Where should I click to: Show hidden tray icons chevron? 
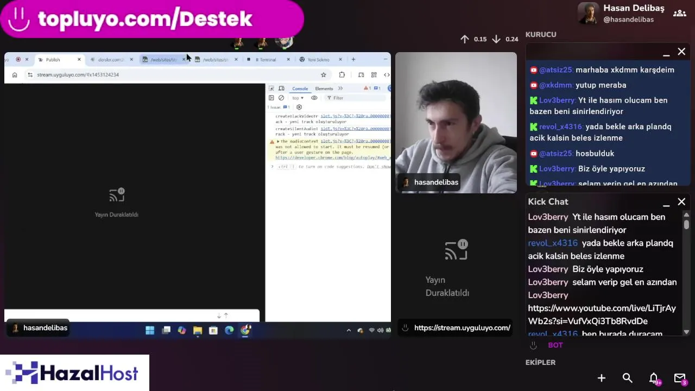(349, 330)
